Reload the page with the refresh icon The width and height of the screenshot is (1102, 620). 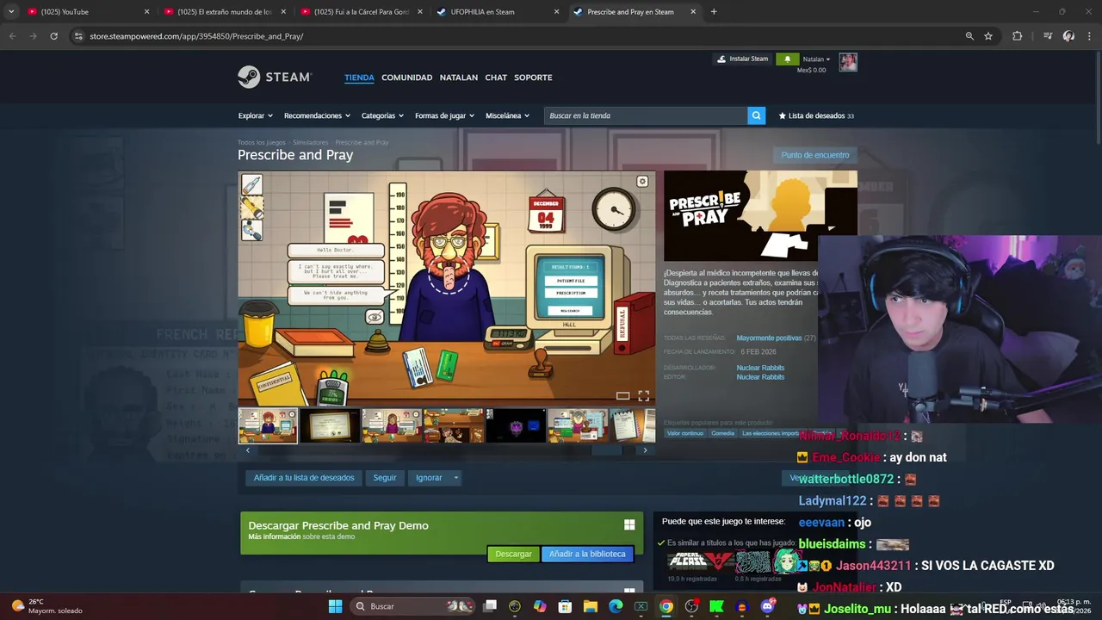click(53, 36)
